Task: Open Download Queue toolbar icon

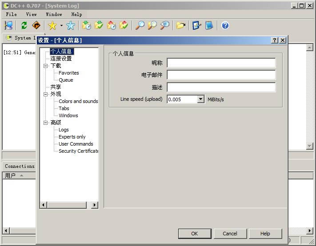Action: pyautogui.click(x=87, y=26)
